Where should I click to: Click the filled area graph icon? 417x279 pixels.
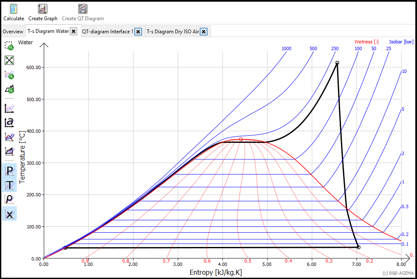[x=9, y=150]
